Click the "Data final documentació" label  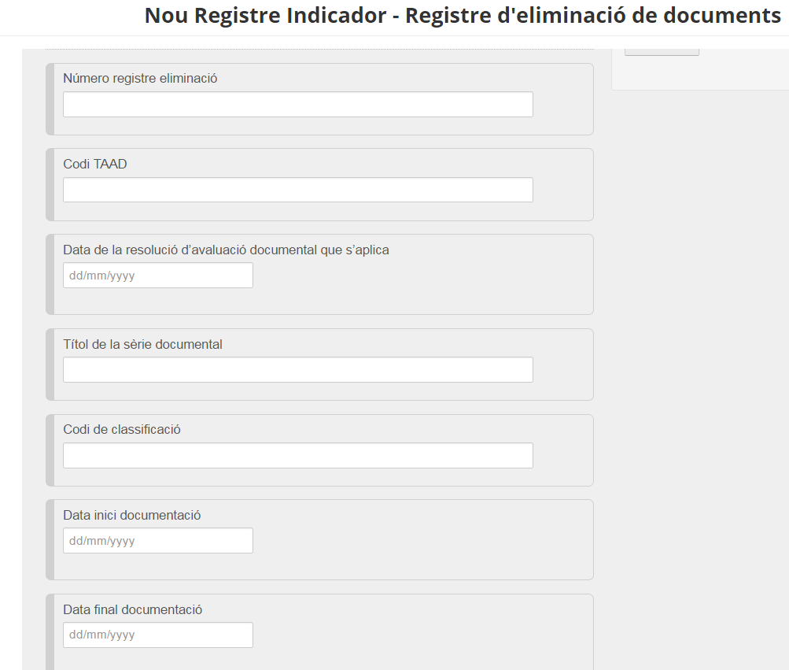click(133, 609)
